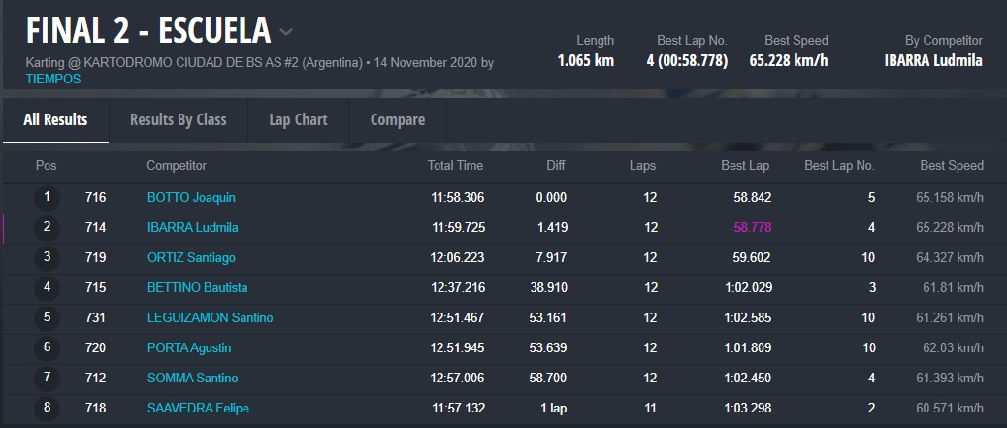Image resolution: width=1007 pixels, height=428 pixels.
Task: Switch to the All Results tab
Action: pos(55,120)
